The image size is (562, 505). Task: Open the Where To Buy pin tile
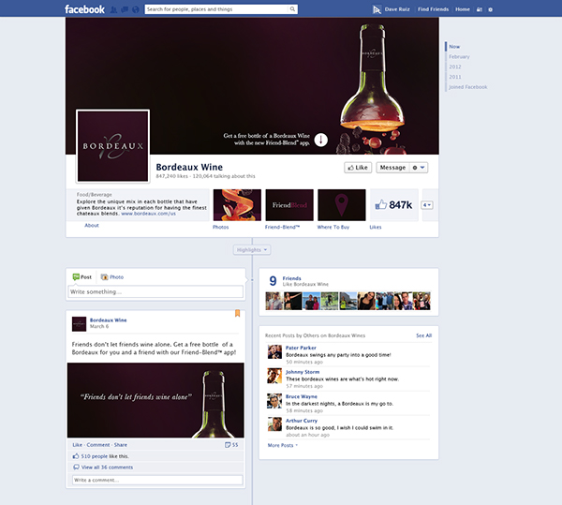click(342, 205)
